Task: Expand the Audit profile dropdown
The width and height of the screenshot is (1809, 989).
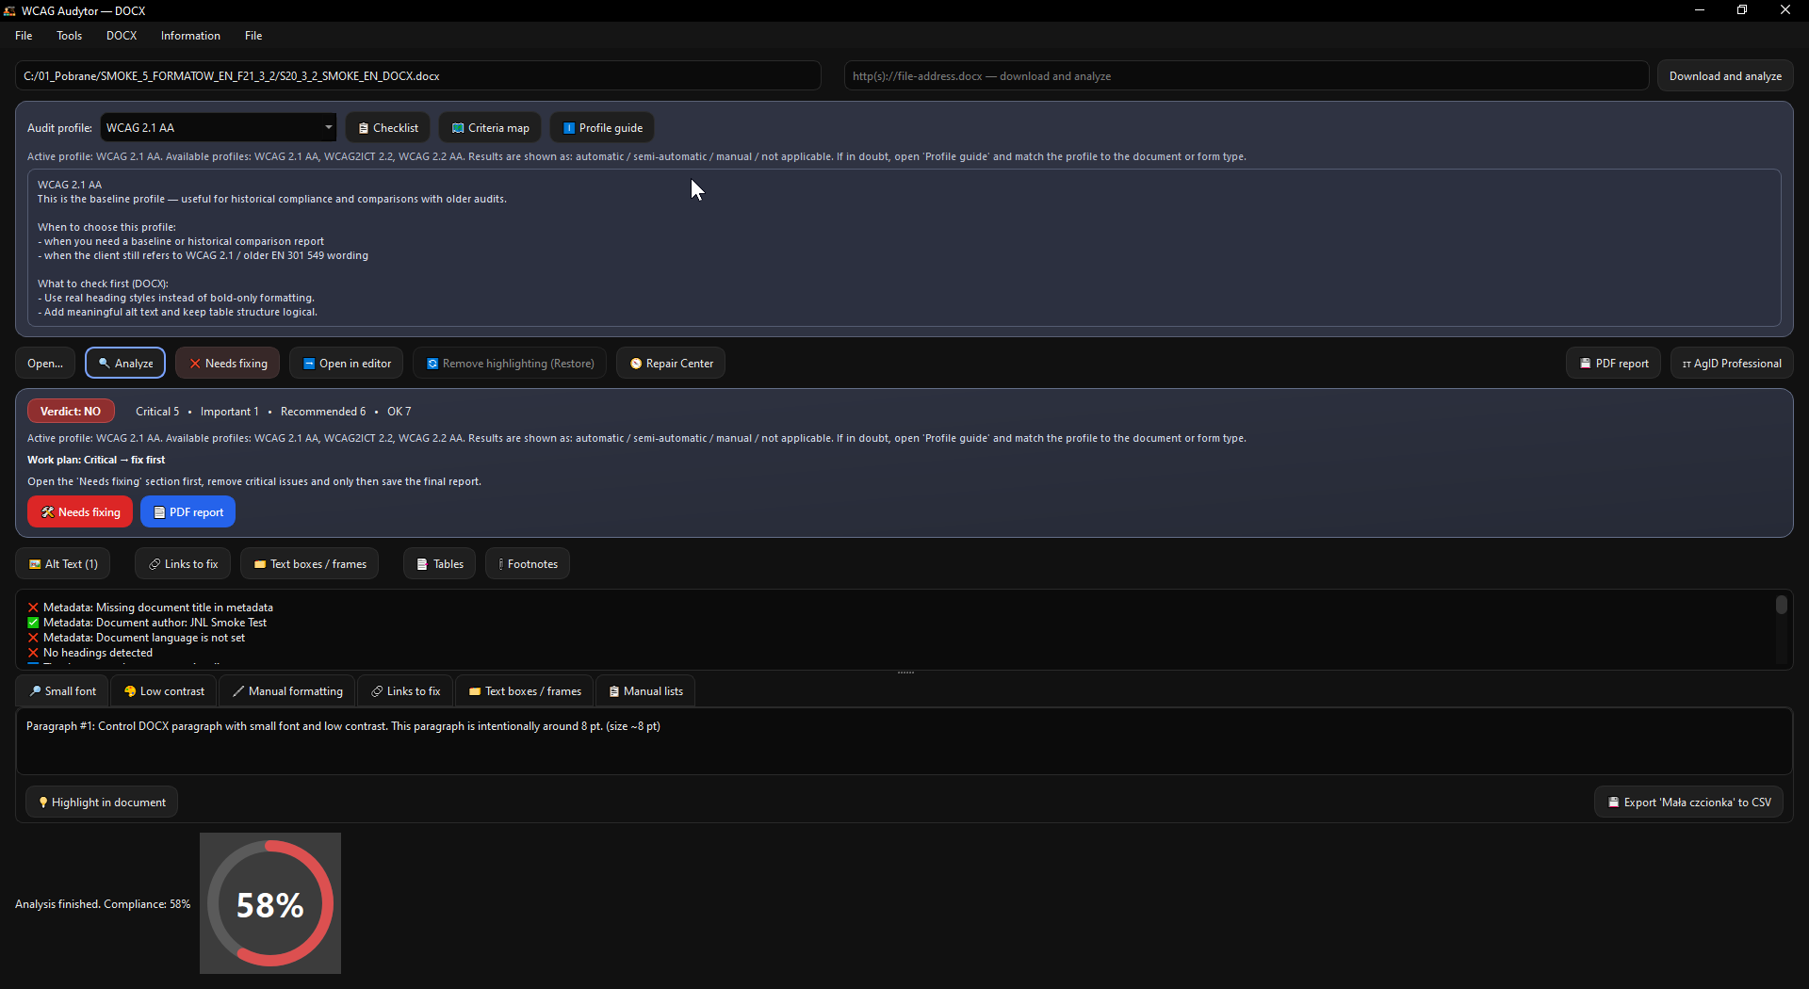Action: pos(219,128)
